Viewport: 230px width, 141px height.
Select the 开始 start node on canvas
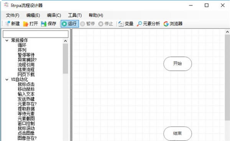point(177,64)
